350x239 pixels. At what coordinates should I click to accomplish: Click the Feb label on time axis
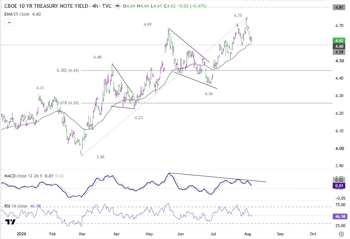coord(53,234)
